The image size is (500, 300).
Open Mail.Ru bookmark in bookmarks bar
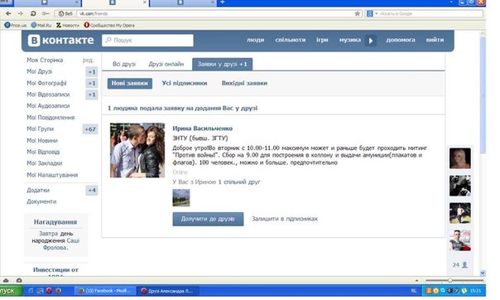(x=41, y=25)
